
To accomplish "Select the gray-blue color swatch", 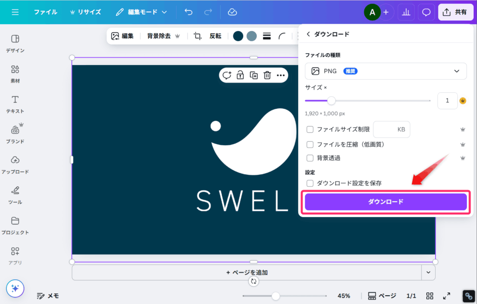I will tap(252, 36).
